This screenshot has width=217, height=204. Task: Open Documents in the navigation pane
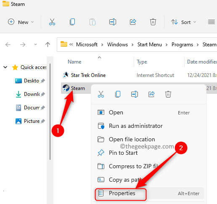click(x=32, y=108)
